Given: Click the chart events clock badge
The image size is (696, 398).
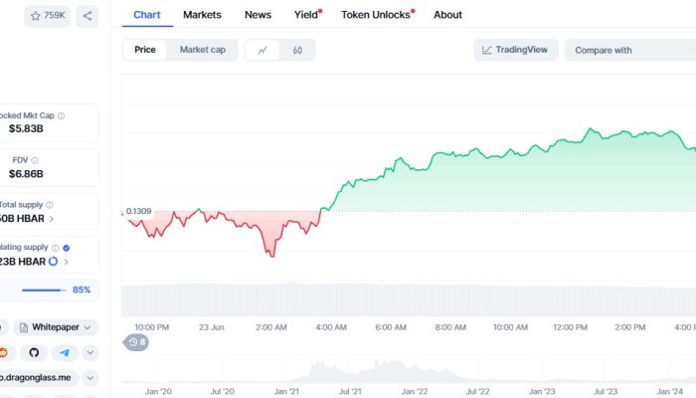Looking at the screenshot, I should tap(136, 342).
